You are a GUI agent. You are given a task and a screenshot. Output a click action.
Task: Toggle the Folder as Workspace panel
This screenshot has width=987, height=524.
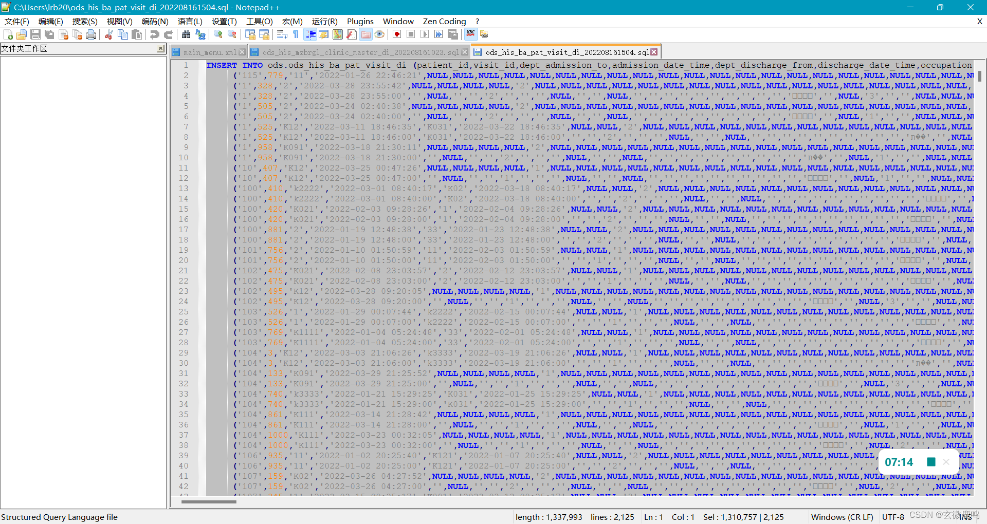coord(365,34)
